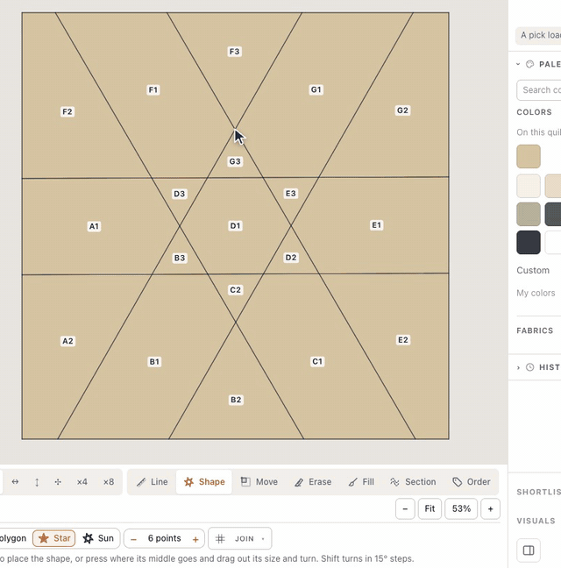
Task: Click the A1 patch label
Action: click(x=94, y=226)
